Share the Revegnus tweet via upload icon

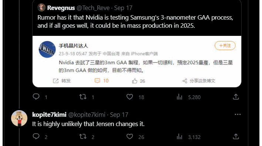[236, 97]
